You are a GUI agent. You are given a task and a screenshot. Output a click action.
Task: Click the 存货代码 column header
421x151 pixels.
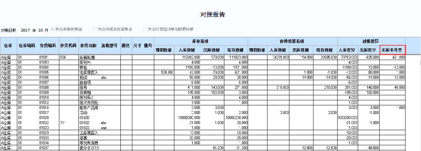68,46
